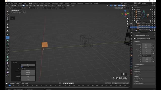Enable vertex select mode
The image size is (161, 90).
pyautogui.click(x=20, y=5)
